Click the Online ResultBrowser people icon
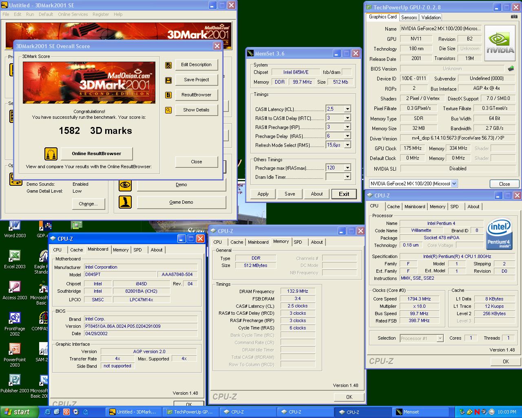522x418 pixels. click(51, 154)
